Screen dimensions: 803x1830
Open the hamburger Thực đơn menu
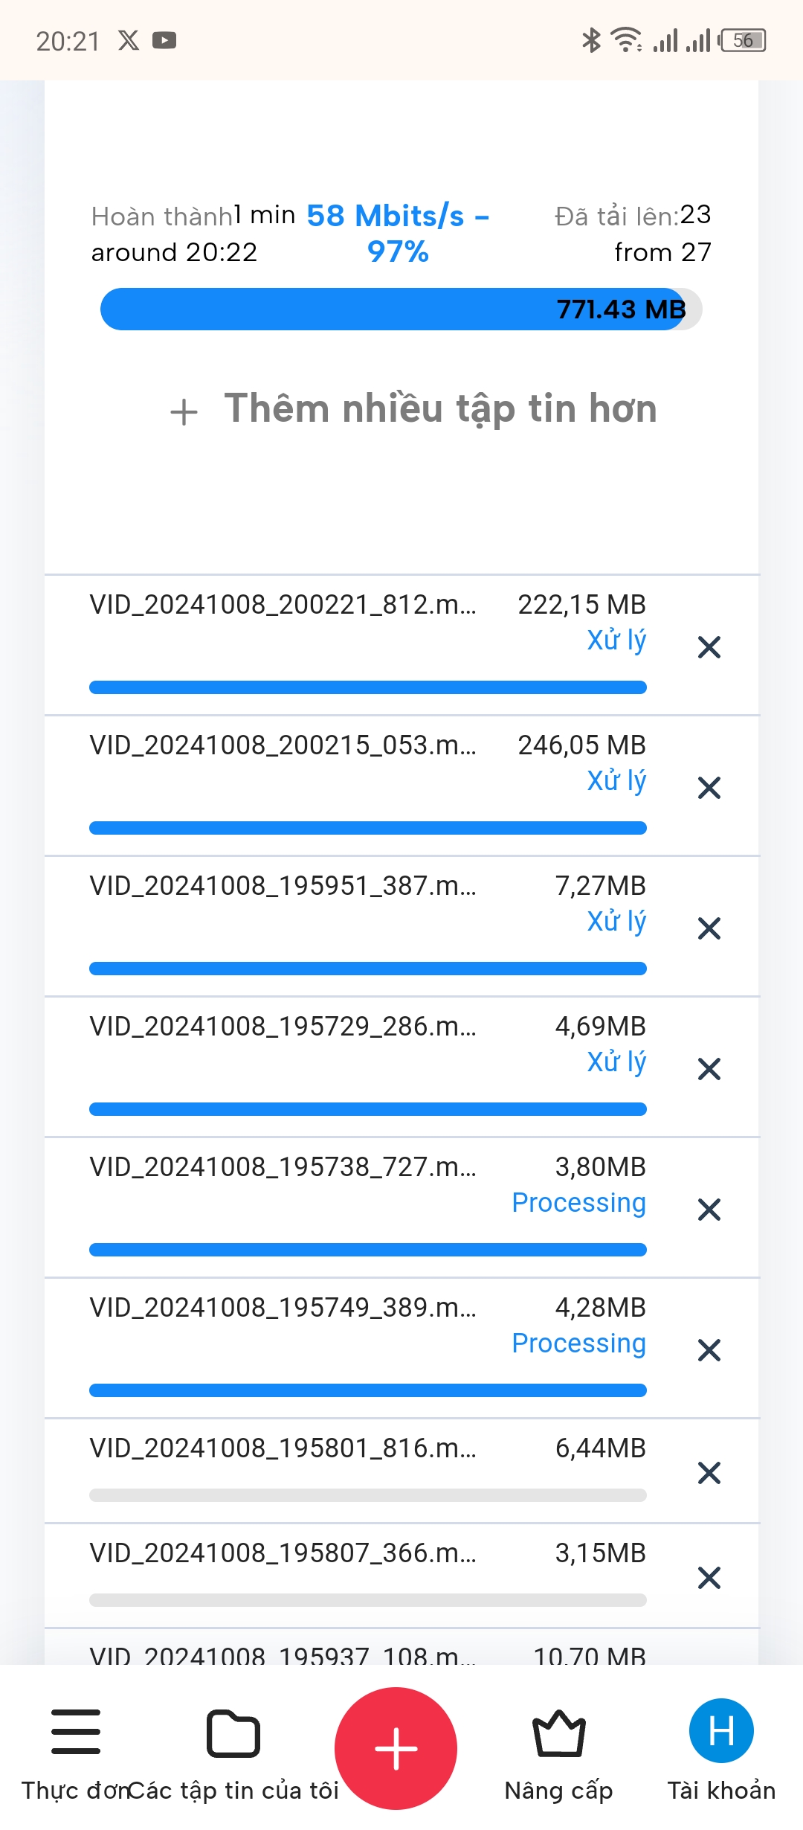75,1732
